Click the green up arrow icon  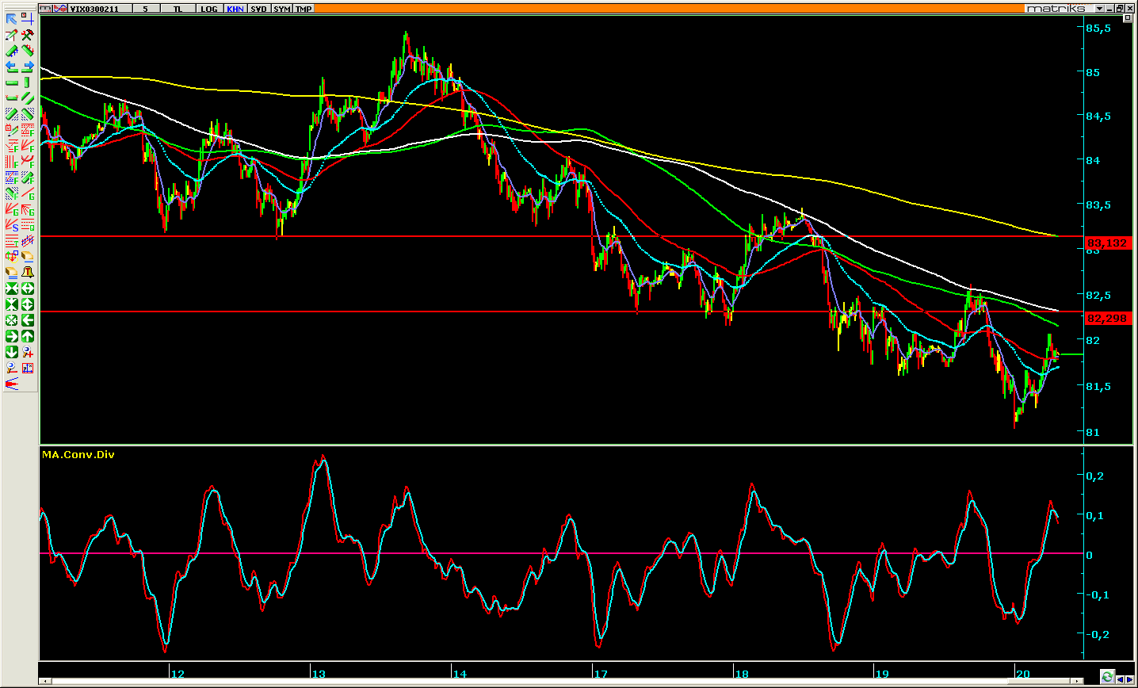28,336
